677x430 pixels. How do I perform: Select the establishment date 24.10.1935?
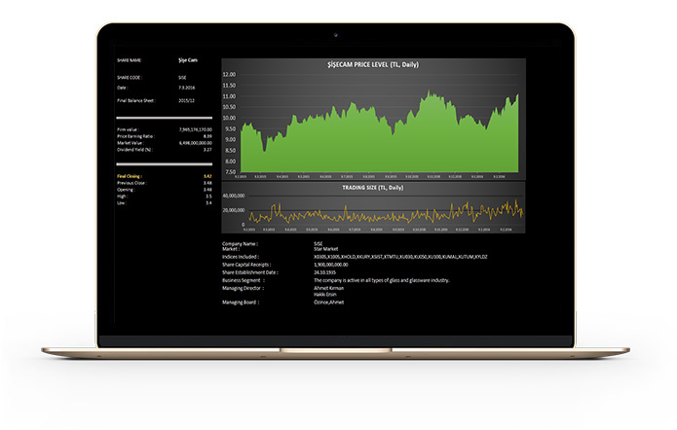324,272
